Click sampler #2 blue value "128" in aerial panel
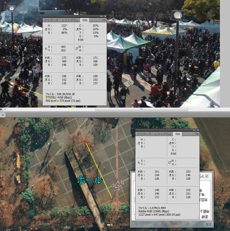 [188, 179]
